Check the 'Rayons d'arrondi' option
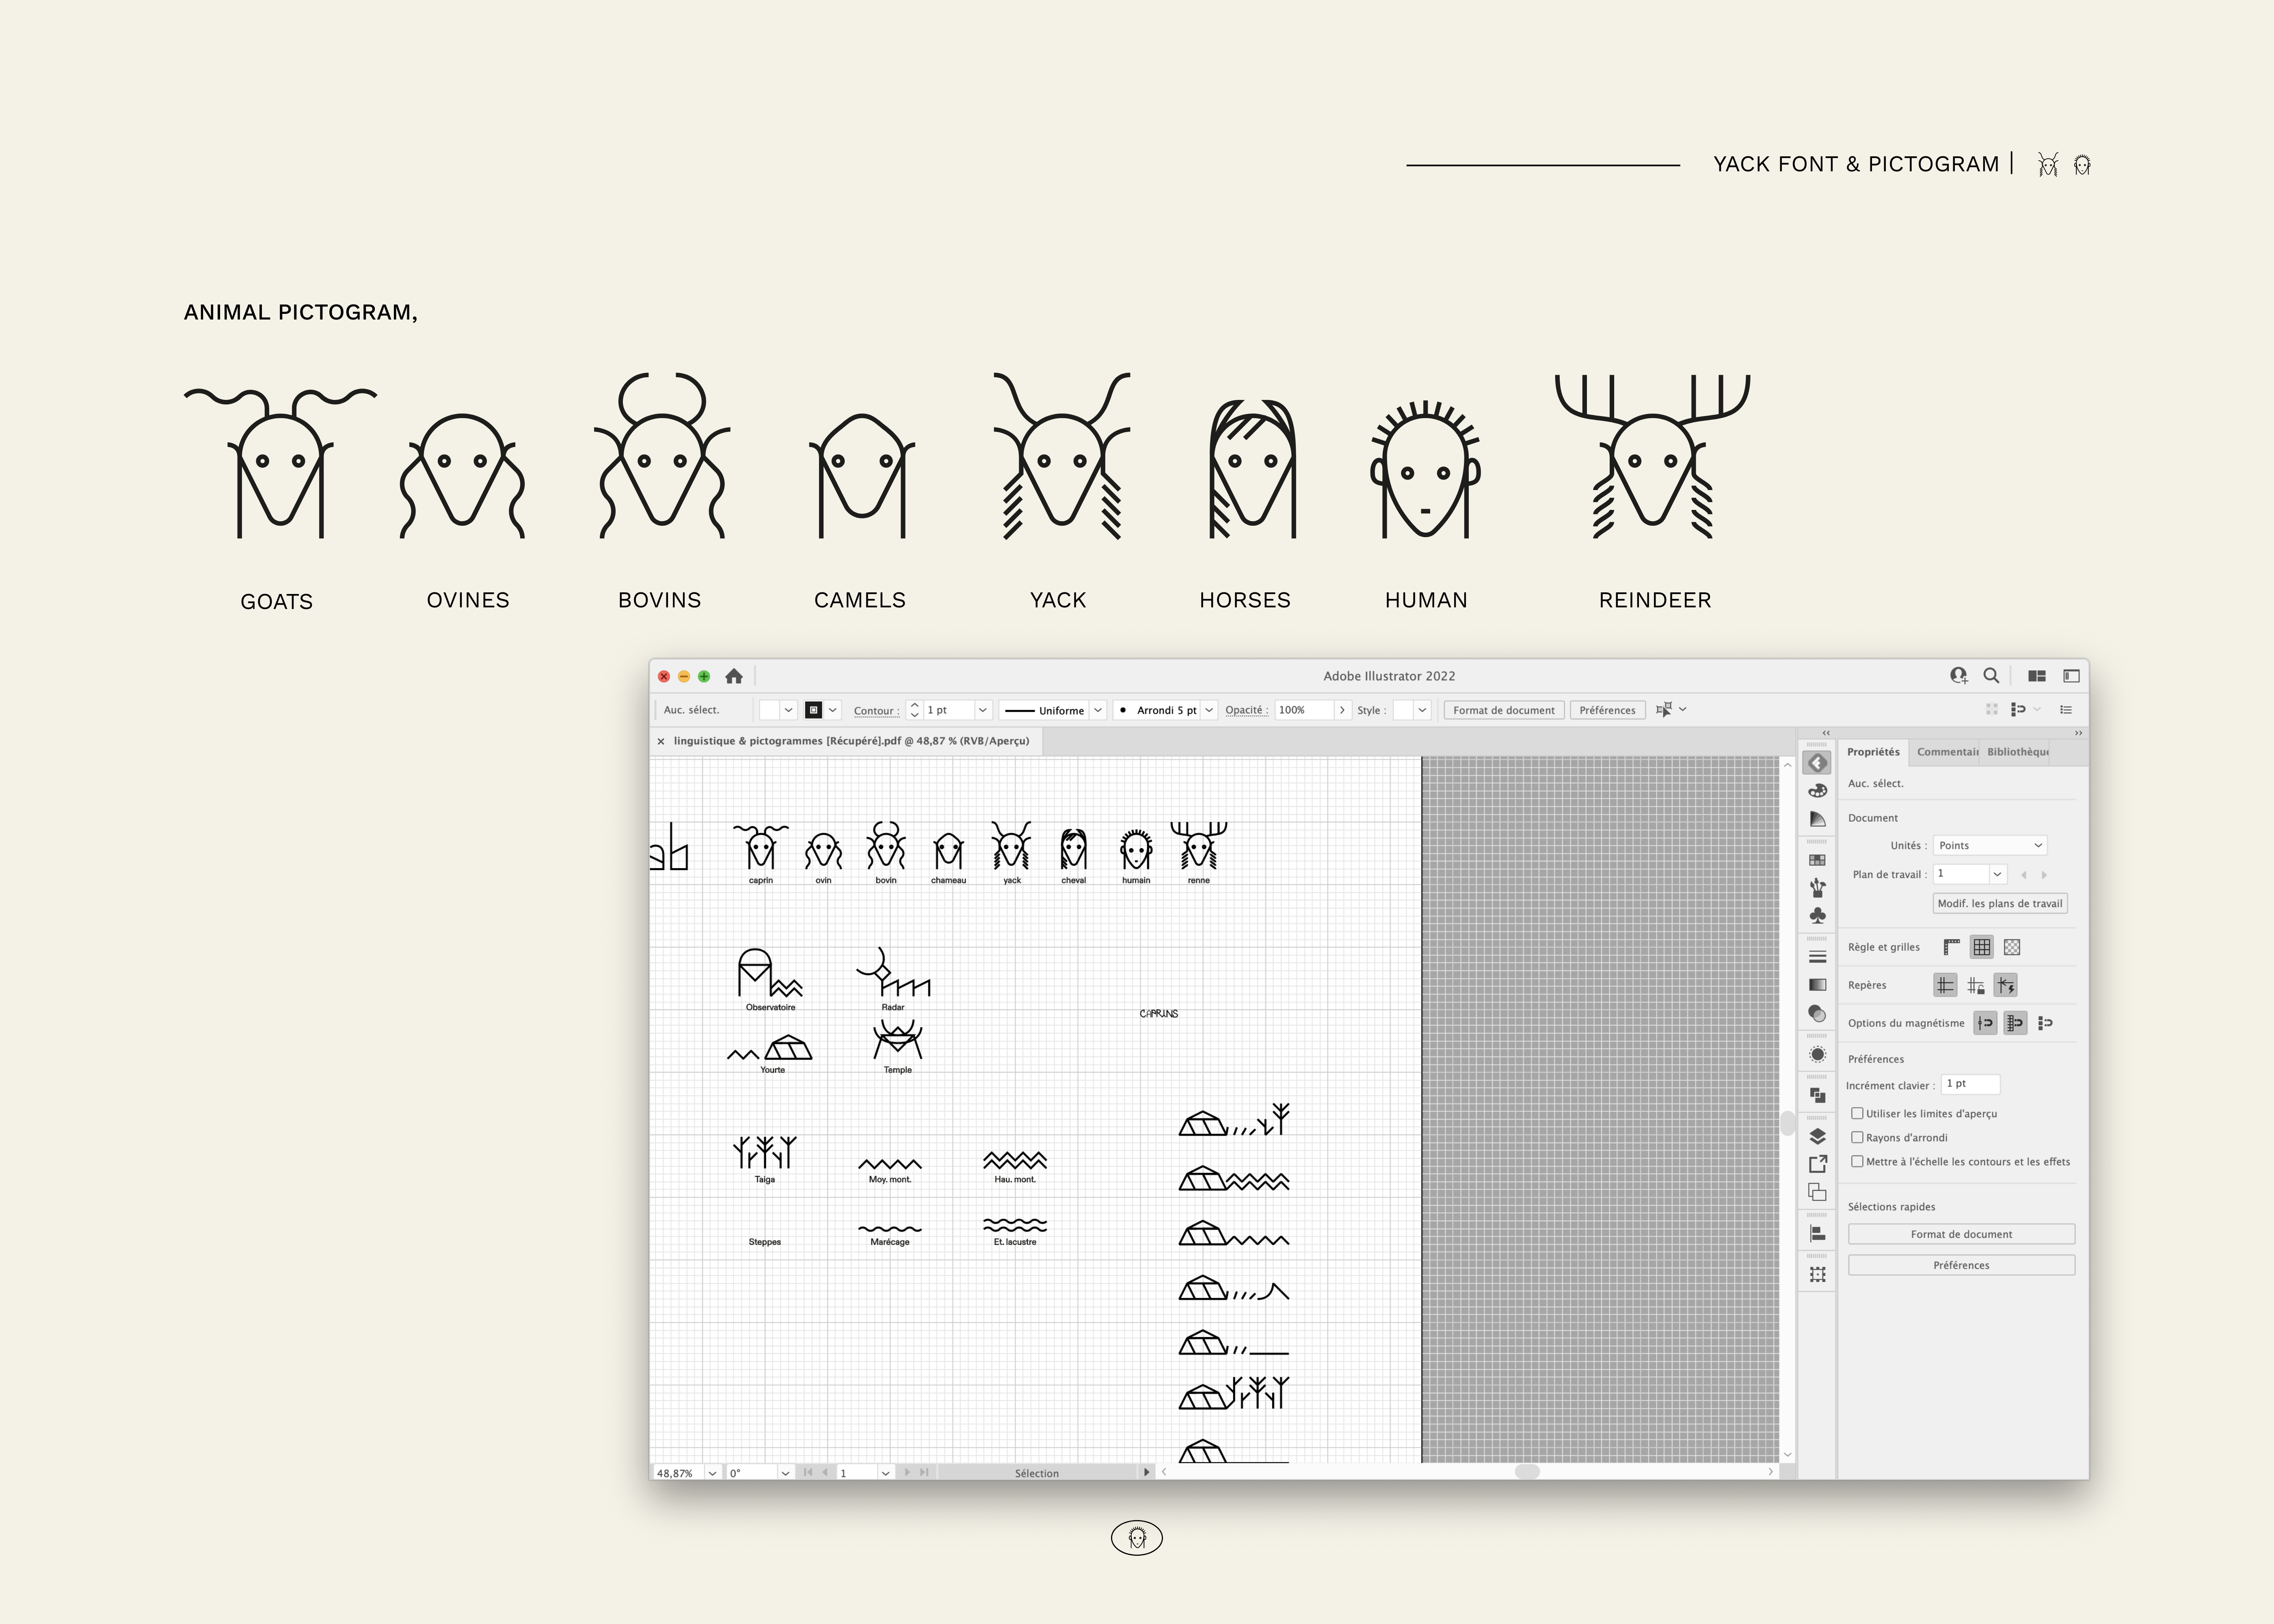 tap(1857, 1137)
